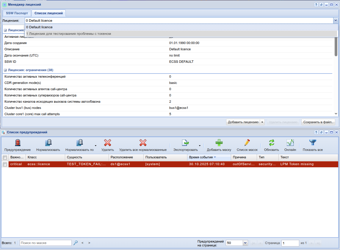340x250 pixels.
Task: Click the 'LPM Token missing' alert text
Action: pos(297,164)
